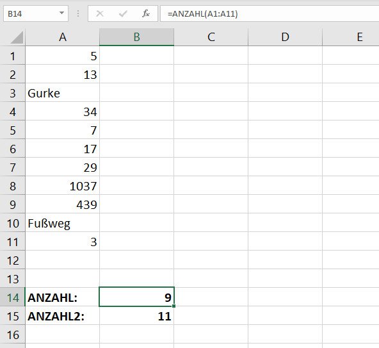Viewport: 379px width, 348px height.
Task: Select row 3 header
Action: (x=13, y=93)
